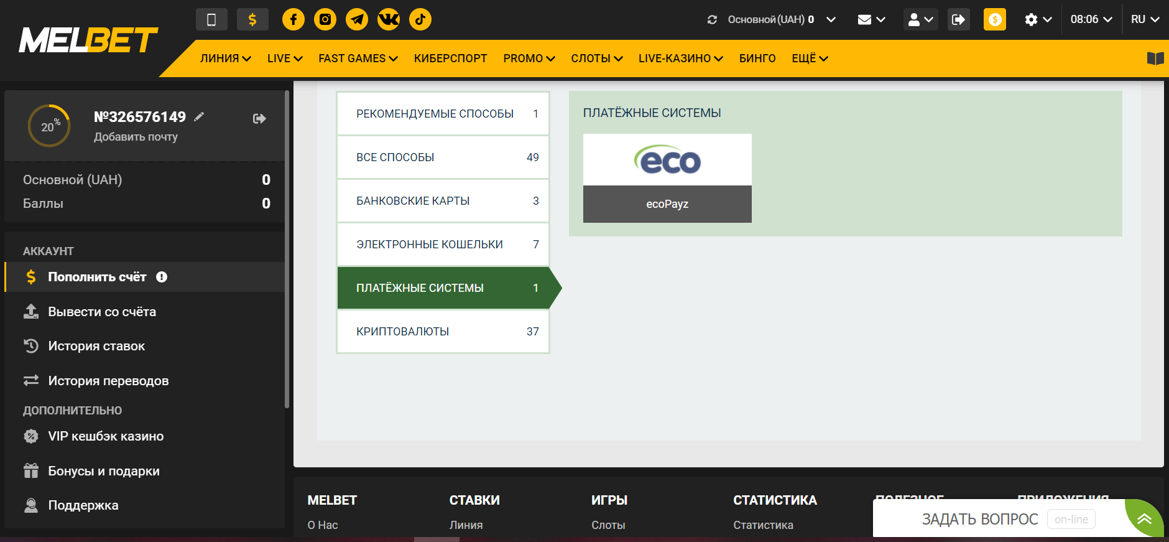1169x542 pixels.
Task: Click the Melbet logo
Action: point(88,40)
